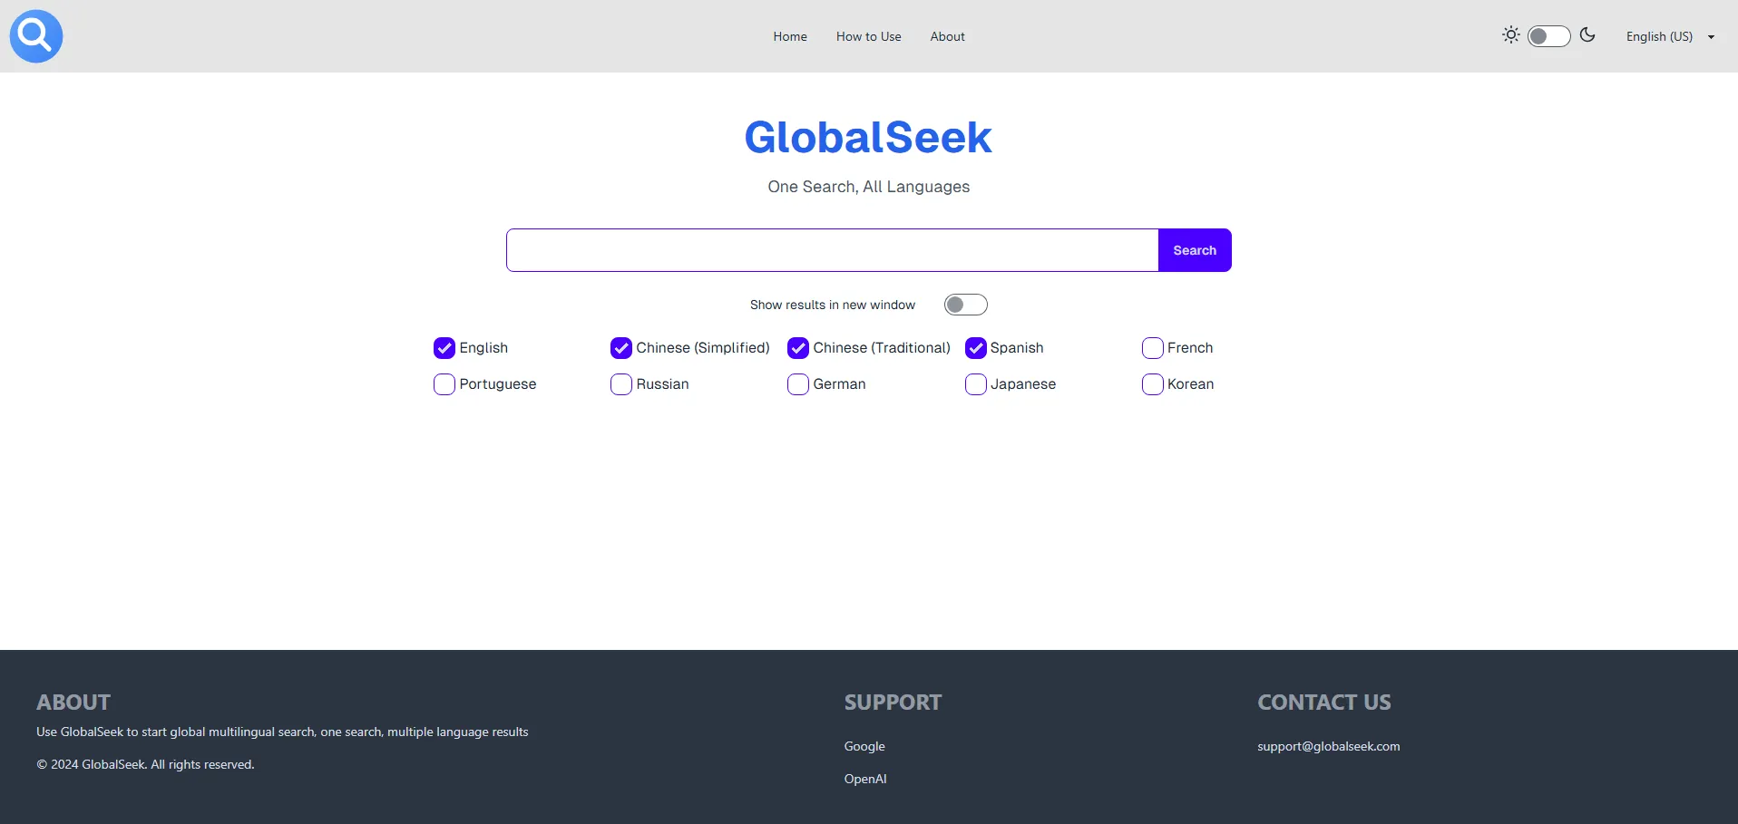Viewport: 1738px width, 824px height.
Task: Tick the Korean language checkbox
Action: [1153, 384]
